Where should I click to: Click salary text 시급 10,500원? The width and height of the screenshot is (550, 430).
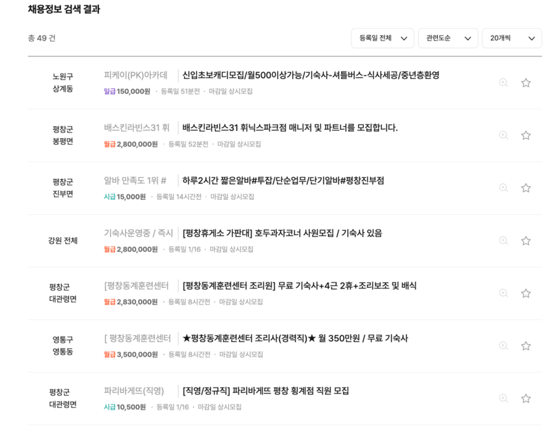pyautogui.click(x=124, y=407)
